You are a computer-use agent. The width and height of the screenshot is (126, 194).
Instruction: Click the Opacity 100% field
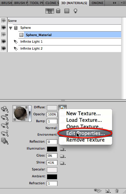point(52,115)
